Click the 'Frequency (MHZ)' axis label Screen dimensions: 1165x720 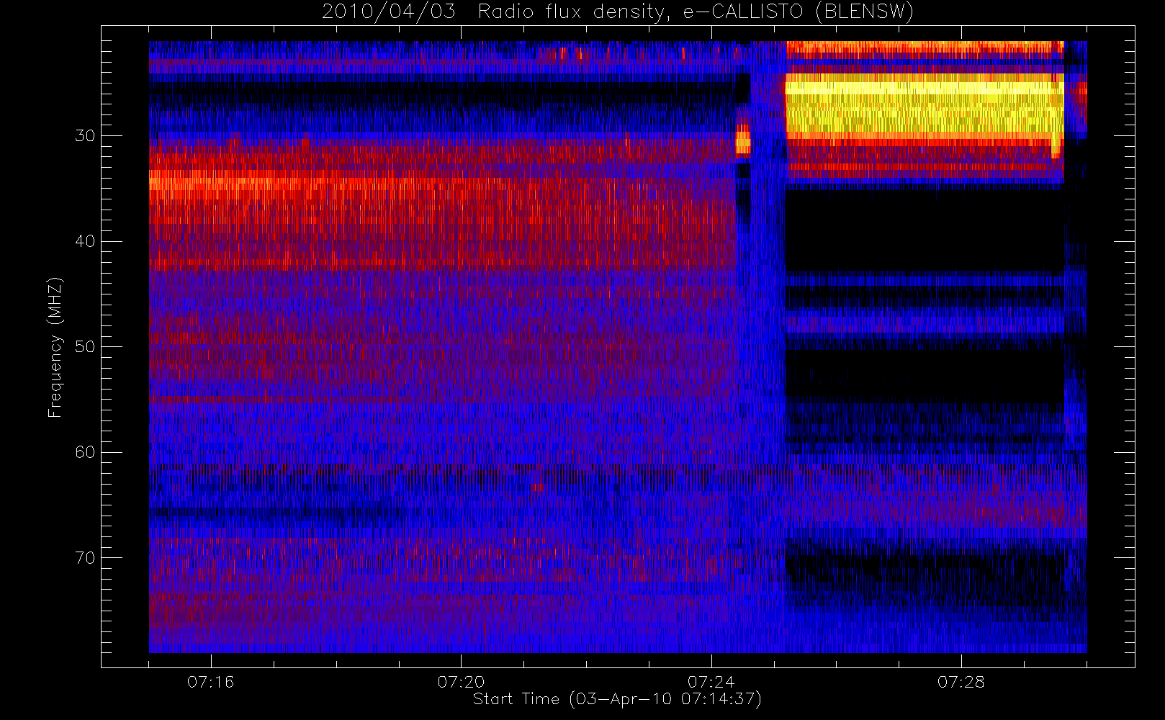(55, 347)
